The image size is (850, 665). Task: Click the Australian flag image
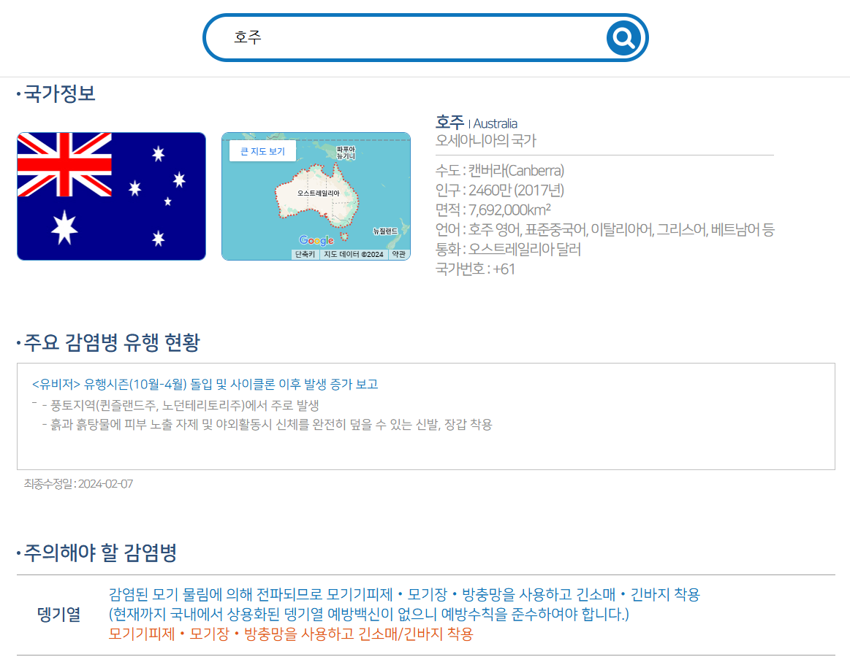coord(112,196)
